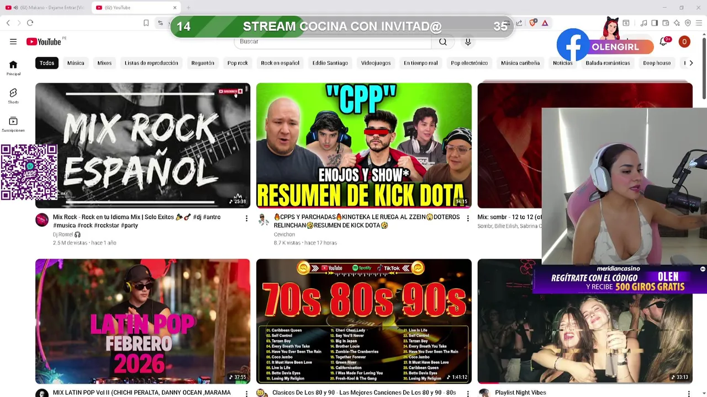Open options for Mix Rock video
The height and width of the screenshot is (397, 707).
tap(246, 219)
